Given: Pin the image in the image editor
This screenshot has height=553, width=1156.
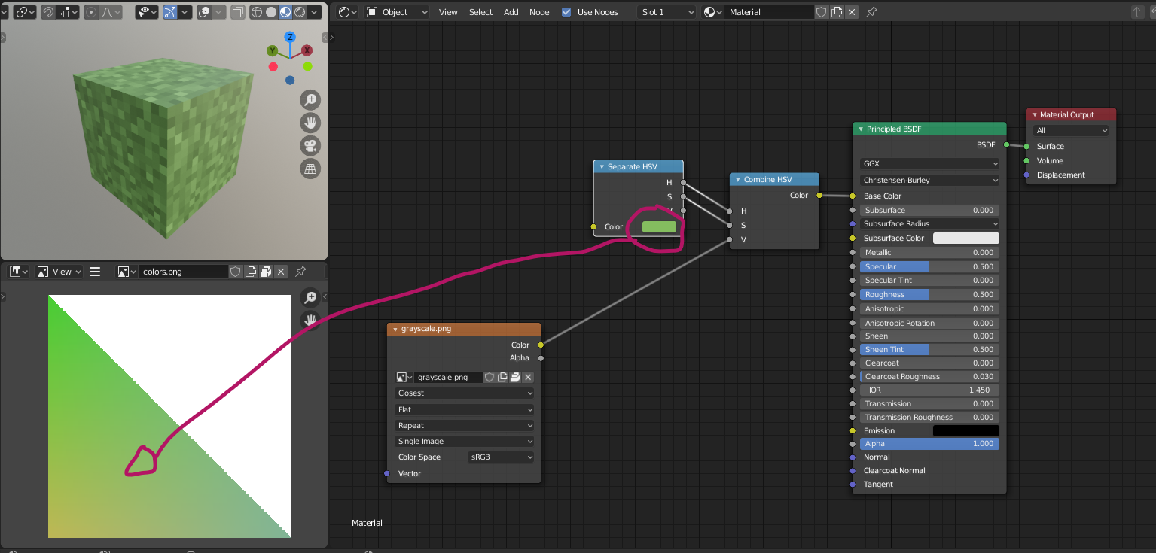Looking at the screenshot, I should [x=300, y=272].
